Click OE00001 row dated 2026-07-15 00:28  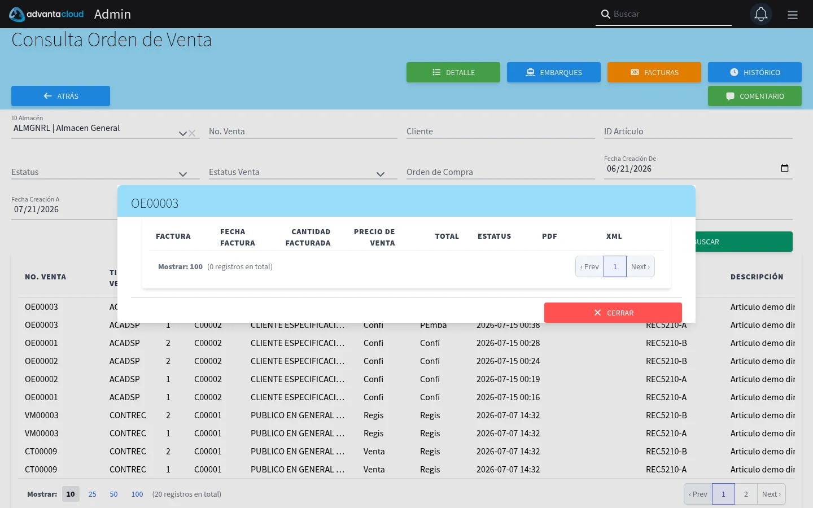click(x=406, y=343)
